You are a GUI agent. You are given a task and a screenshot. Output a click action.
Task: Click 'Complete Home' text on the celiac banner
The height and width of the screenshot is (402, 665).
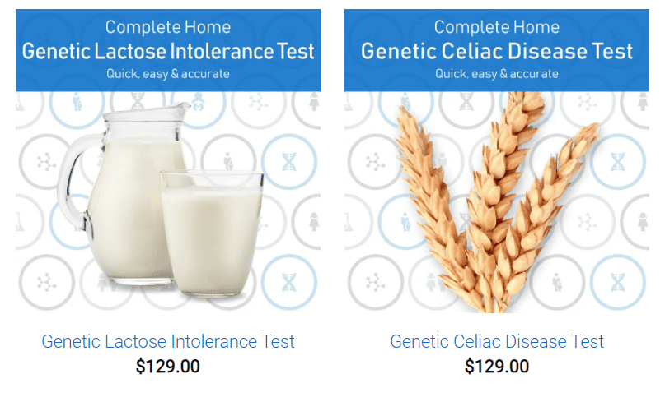tap(497, 27)
